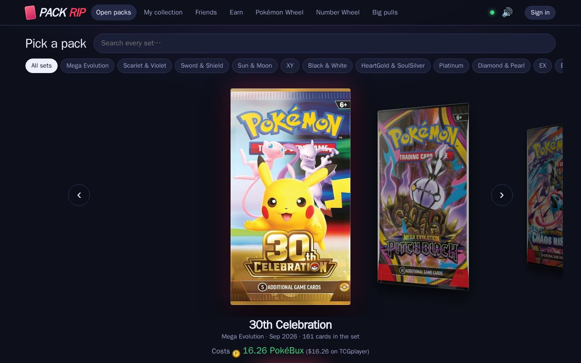This screenshot has height=363, width=581.
Task: Select the Pitch Black booster pack
Action: pyautogui.click(x=423, y=196)
